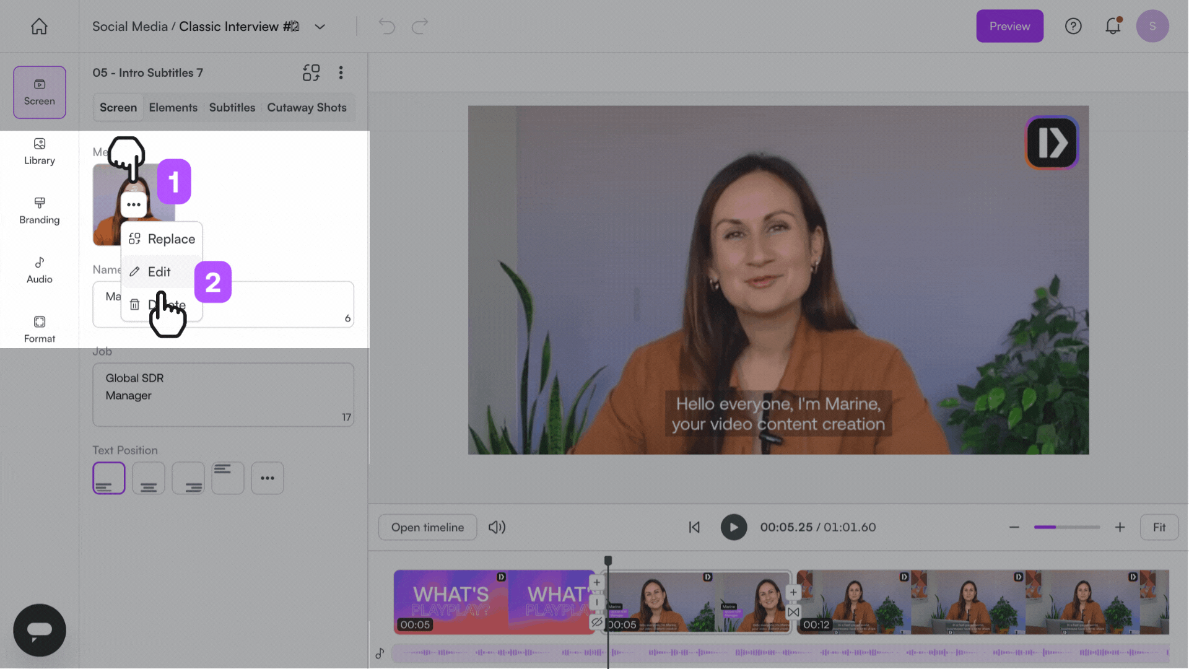Switch to the Cutaway Shots tab
The image size is (1189, 669).
pos(307,107)
